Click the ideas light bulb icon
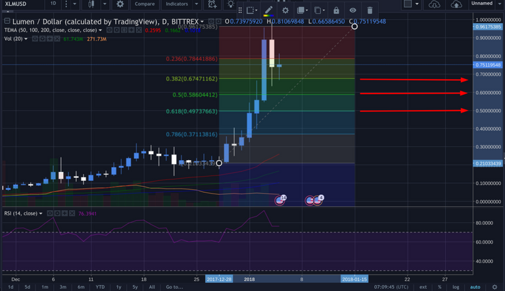 click(230, 4)
